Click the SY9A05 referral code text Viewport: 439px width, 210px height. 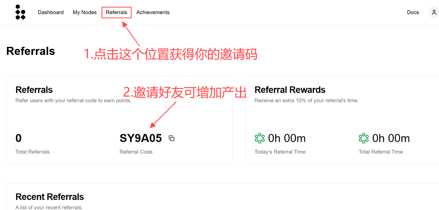tap(141, 138)
